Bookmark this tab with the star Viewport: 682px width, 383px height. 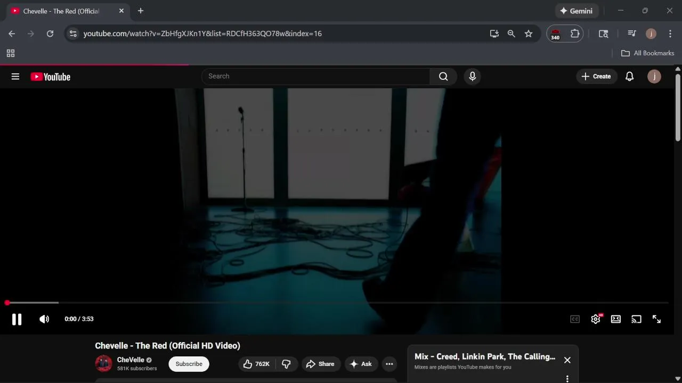click(x=529, y=34)
